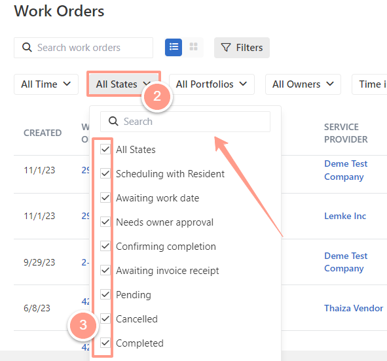Switch to grid view icon
This screenshot has height=361, width=387.
pyautogui.click(x=194, y=47)
